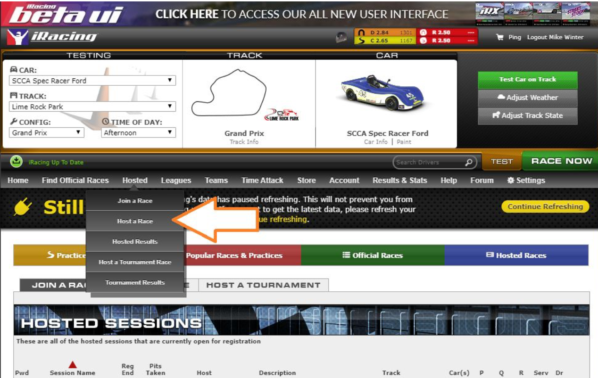Sort by the Pits Taken column header
Image resolution: width=598 pixels, height=378 pixels.
156,369
